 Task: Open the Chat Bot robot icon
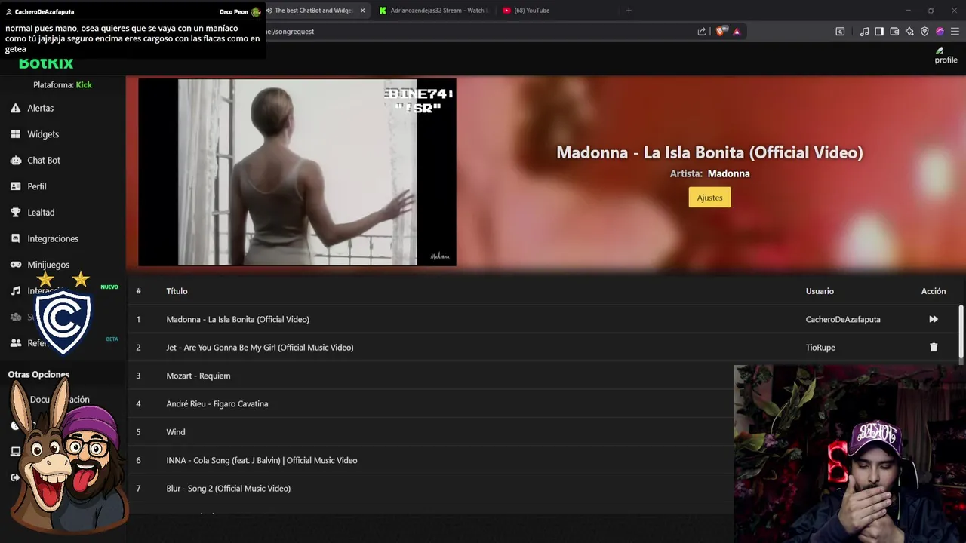tap(15, 161)
